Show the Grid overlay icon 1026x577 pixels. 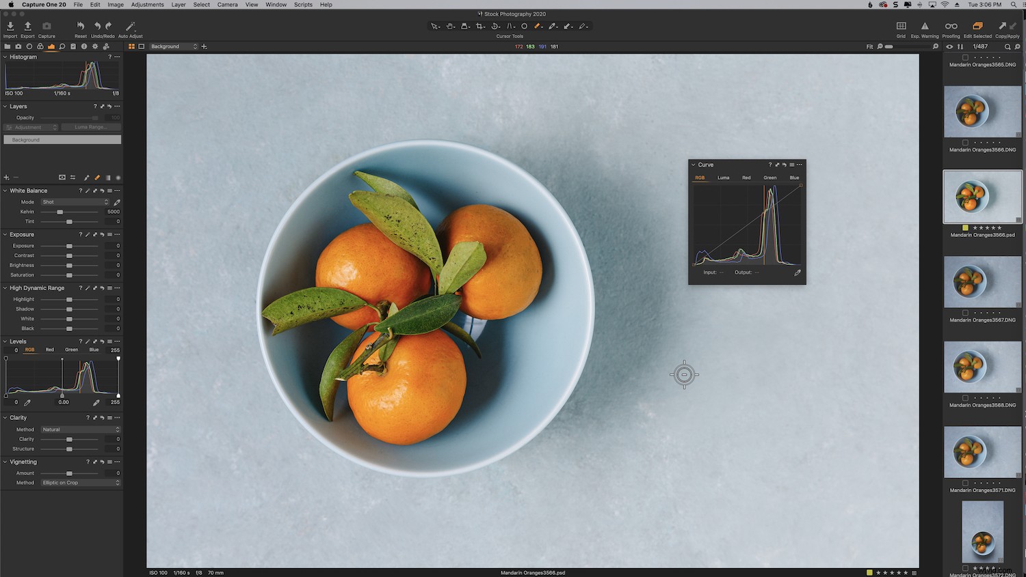(x=900, y=27)
